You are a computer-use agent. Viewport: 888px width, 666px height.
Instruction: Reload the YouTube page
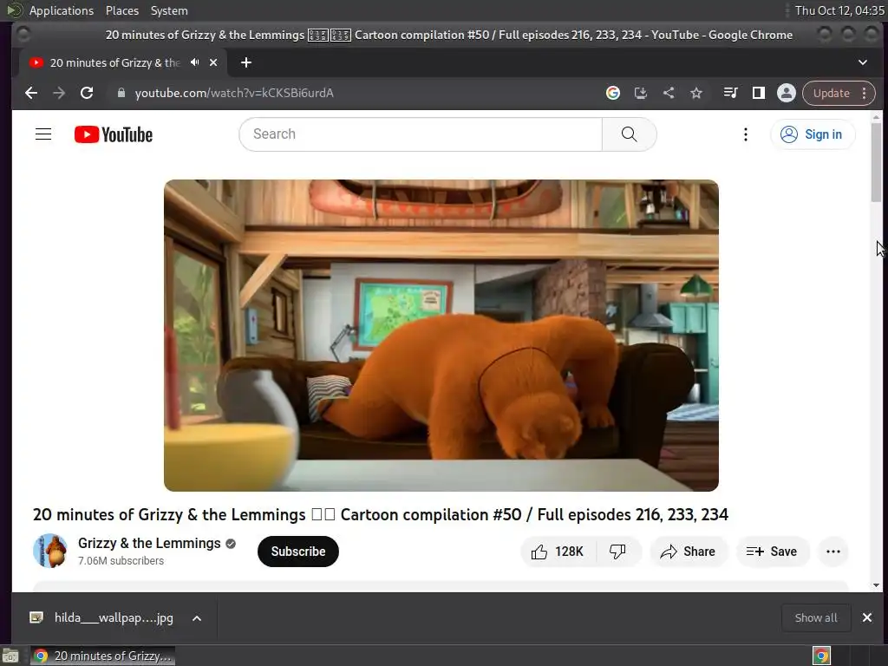pos(87,93)
